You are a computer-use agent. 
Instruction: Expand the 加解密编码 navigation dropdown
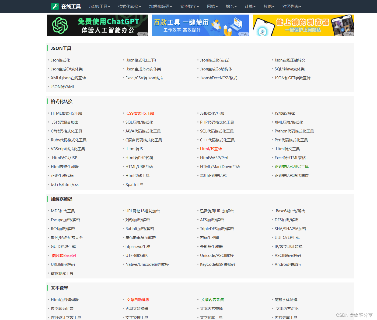click(160, 6)
